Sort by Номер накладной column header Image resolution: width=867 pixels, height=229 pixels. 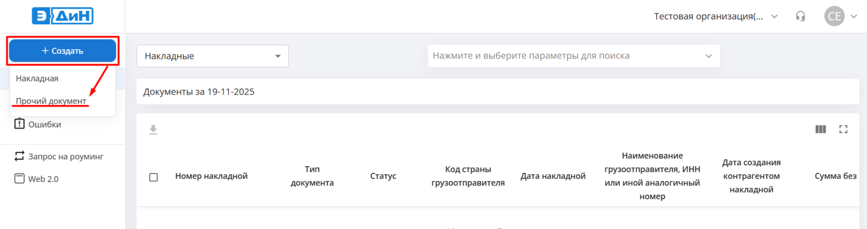pos(211,176)
